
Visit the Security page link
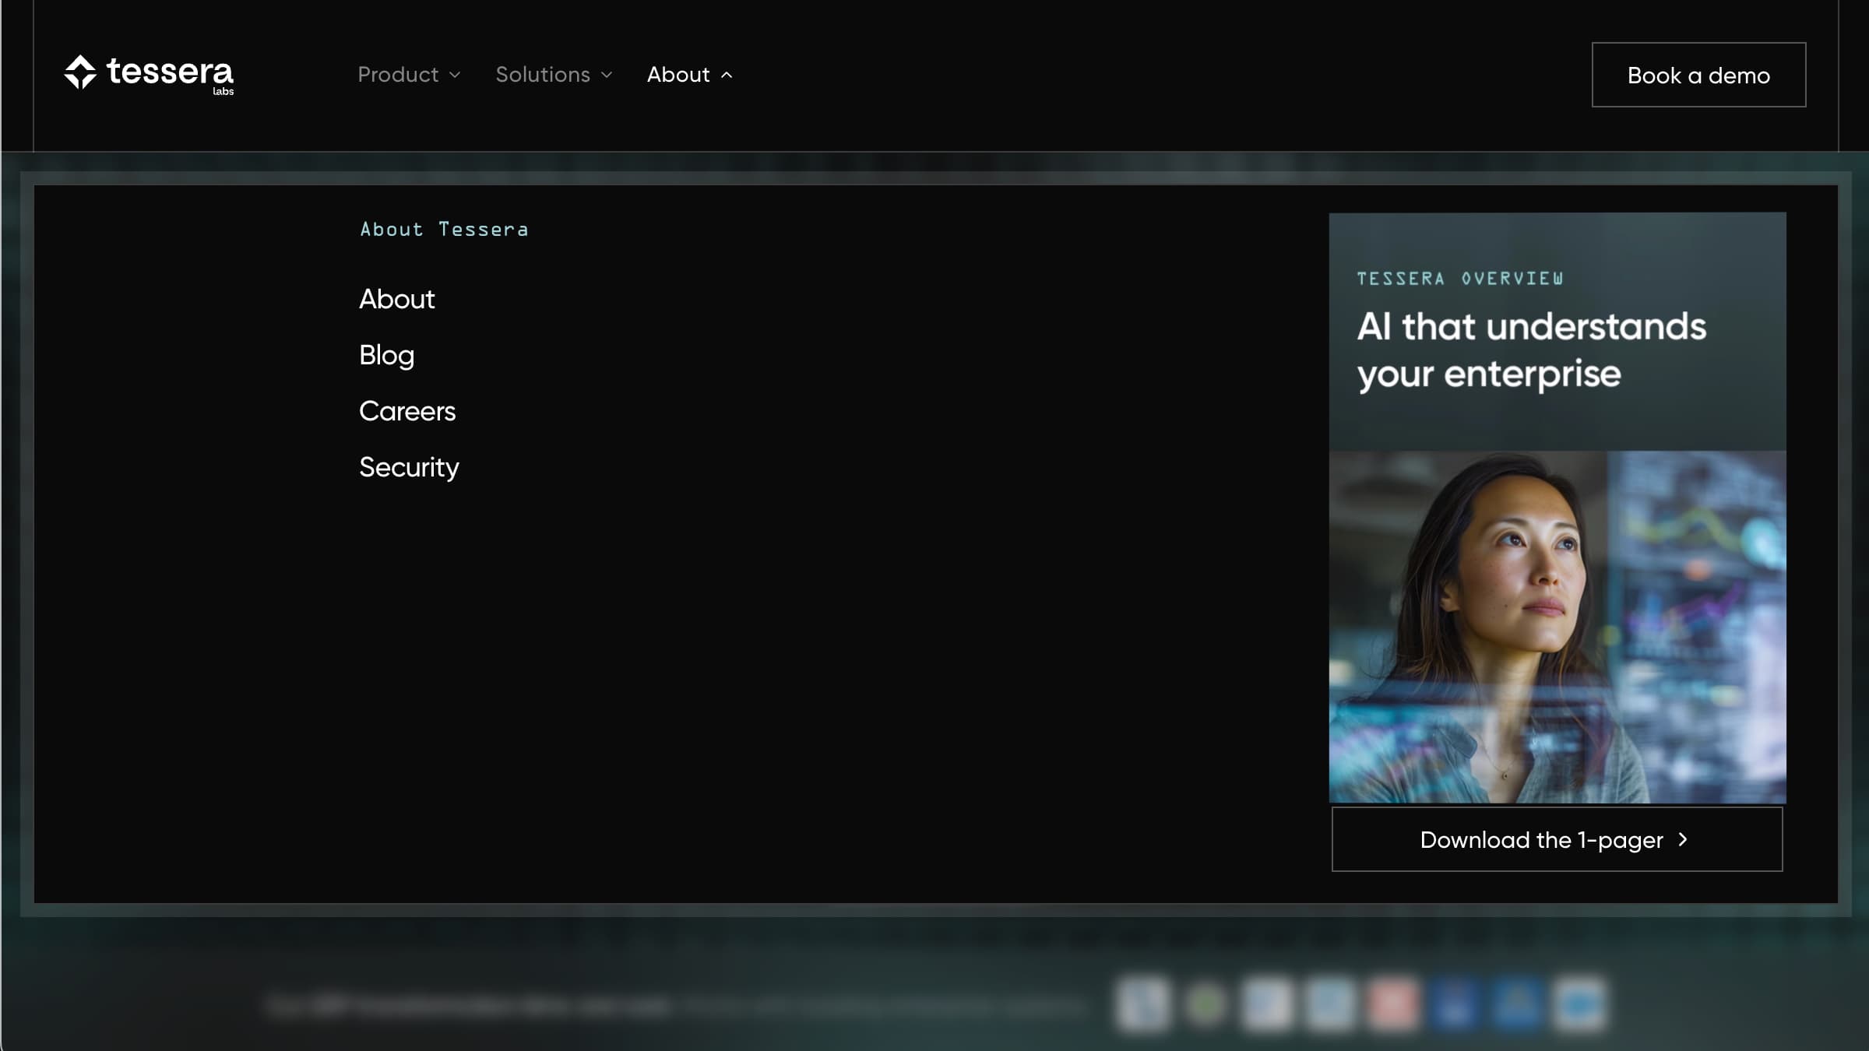(409, 467)
